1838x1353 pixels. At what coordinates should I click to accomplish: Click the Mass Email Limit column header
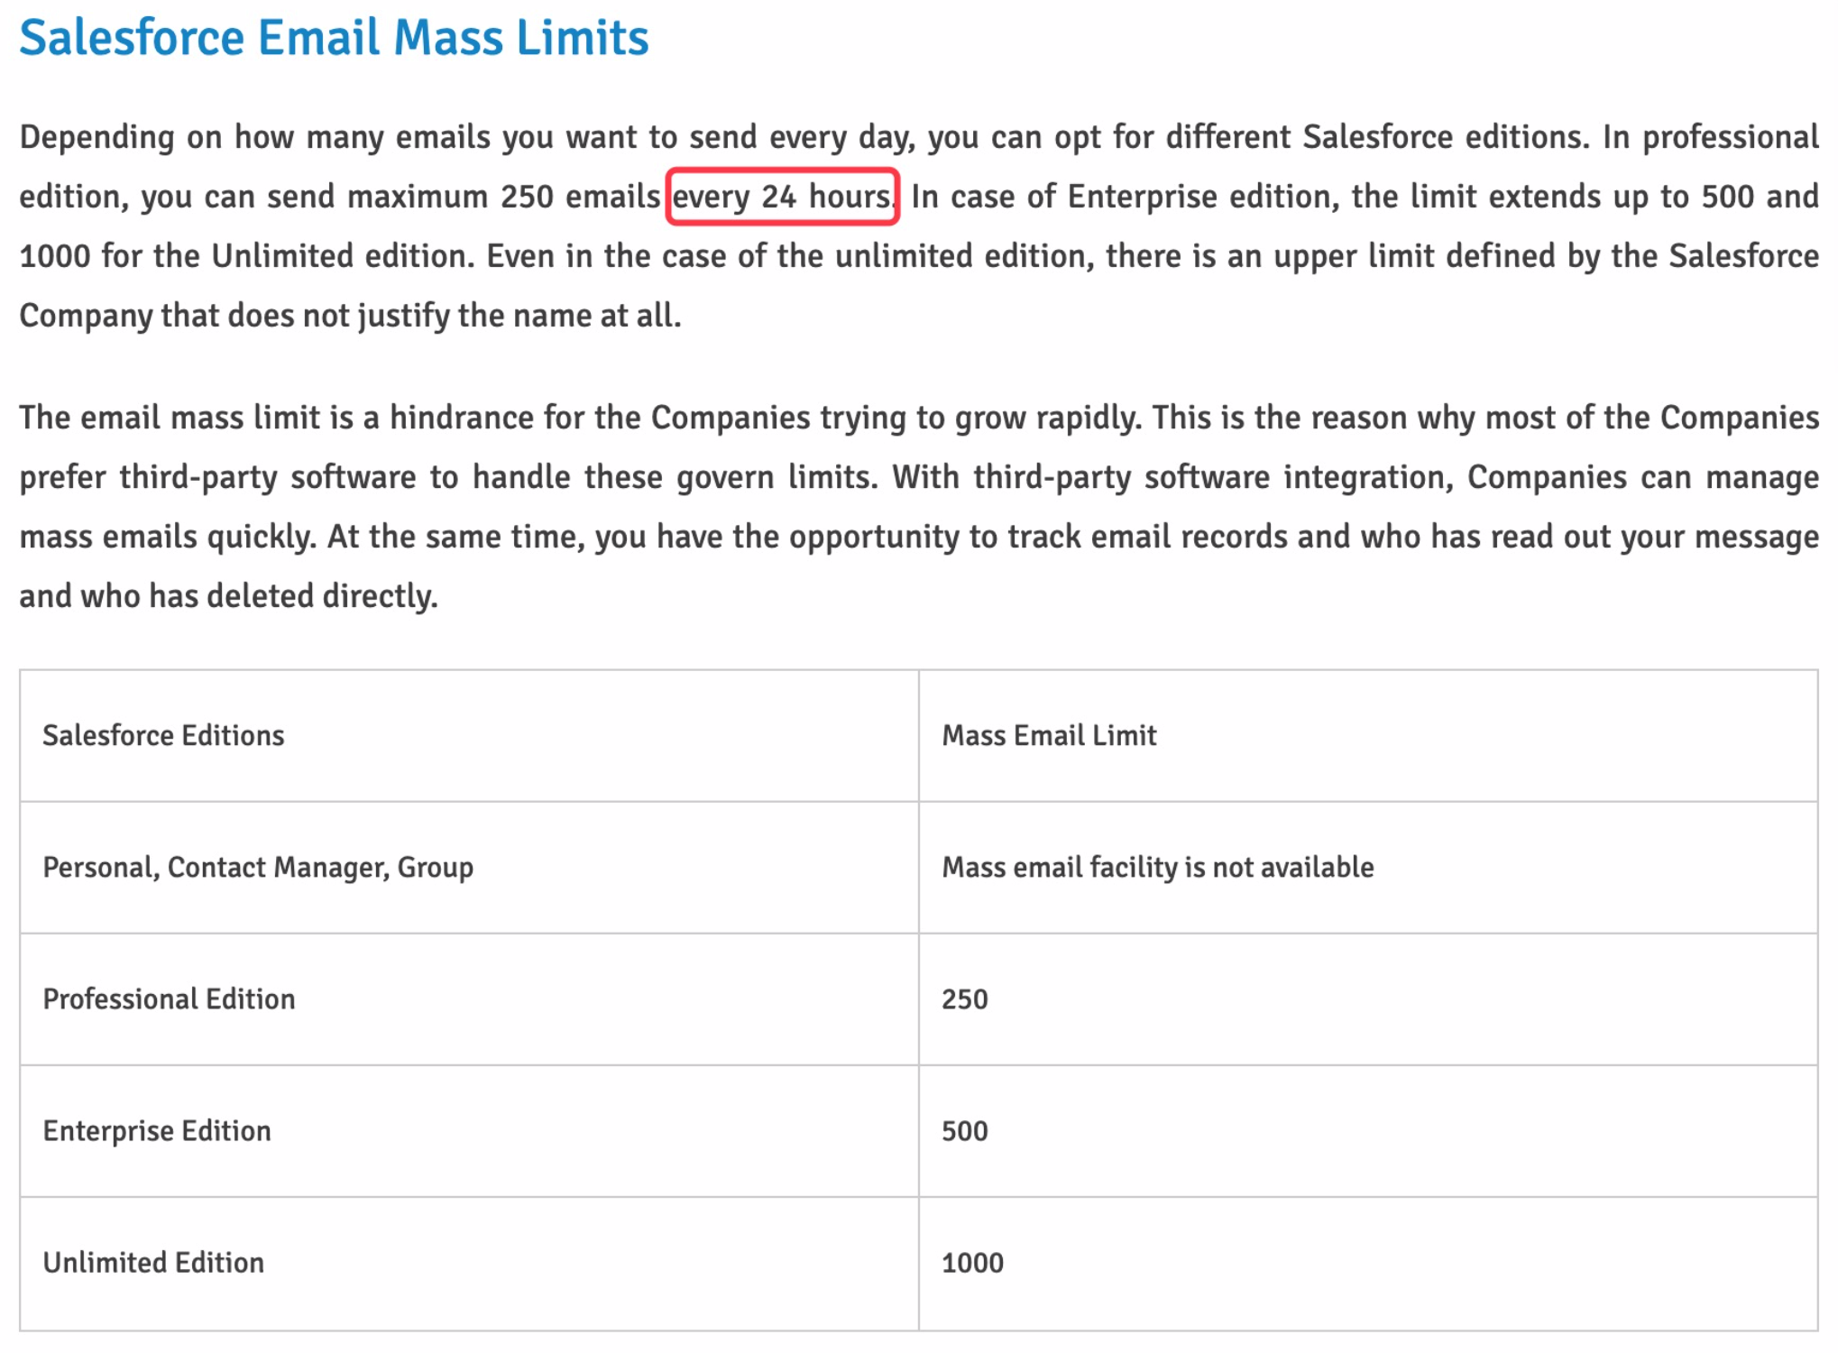1049,735
